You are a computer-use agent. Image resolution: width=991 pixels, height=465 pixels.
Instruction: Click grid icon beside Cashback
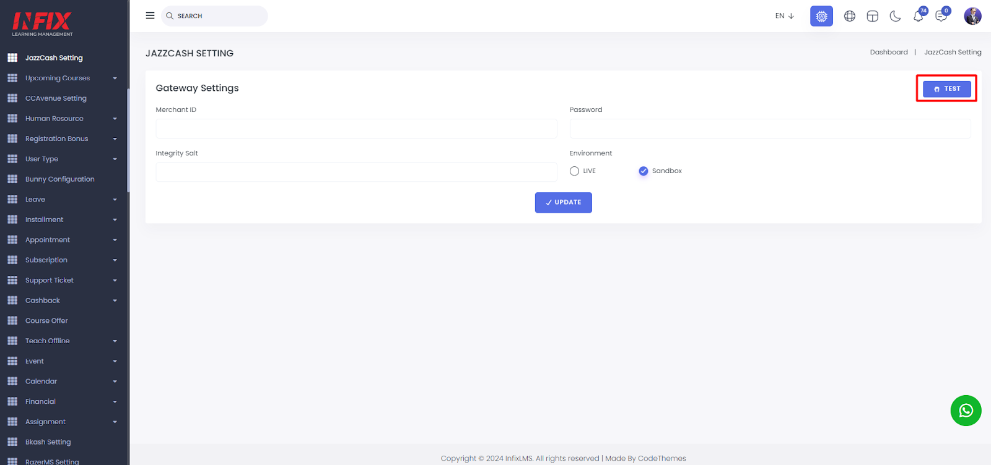[x=12, y=301]
